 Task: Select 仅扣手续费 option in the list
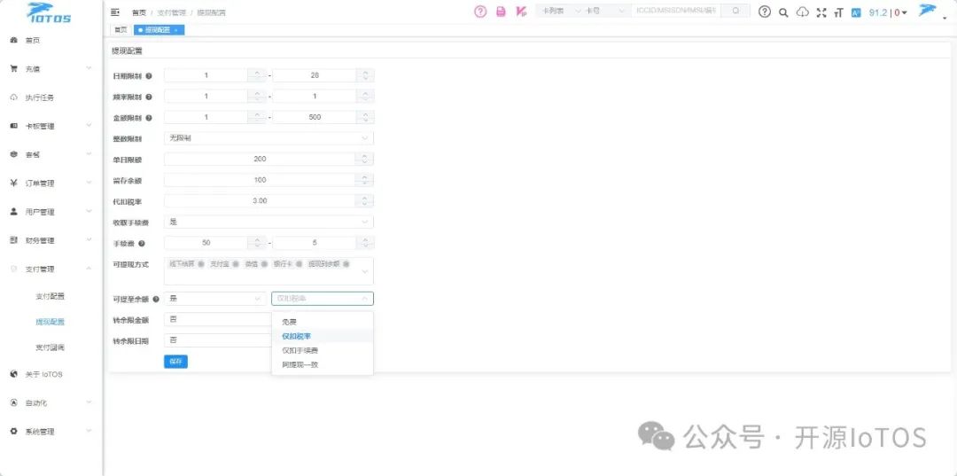tap(323, 350)
